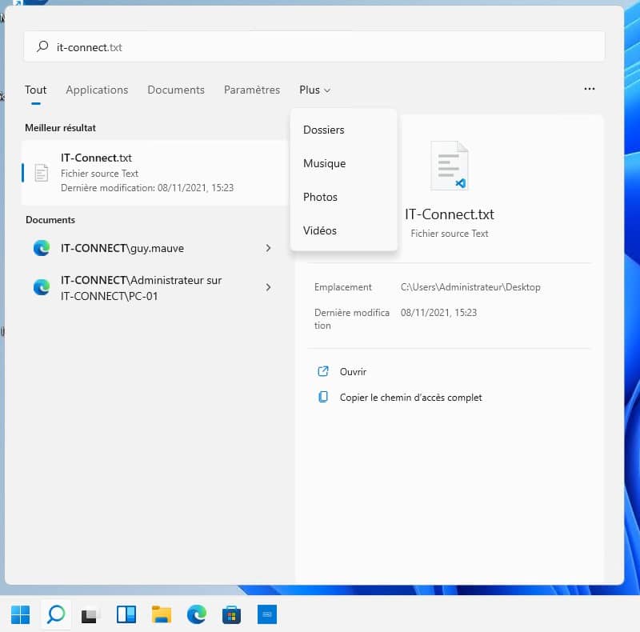Expand the Administrateur sur PC-01 result arrow
This screenshot has height=632, width=640.
(x=268, y=287)
